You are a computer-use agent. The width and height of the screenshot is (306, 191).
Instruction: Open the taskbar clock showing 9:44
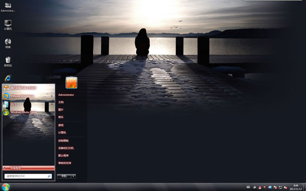(296, 187)
